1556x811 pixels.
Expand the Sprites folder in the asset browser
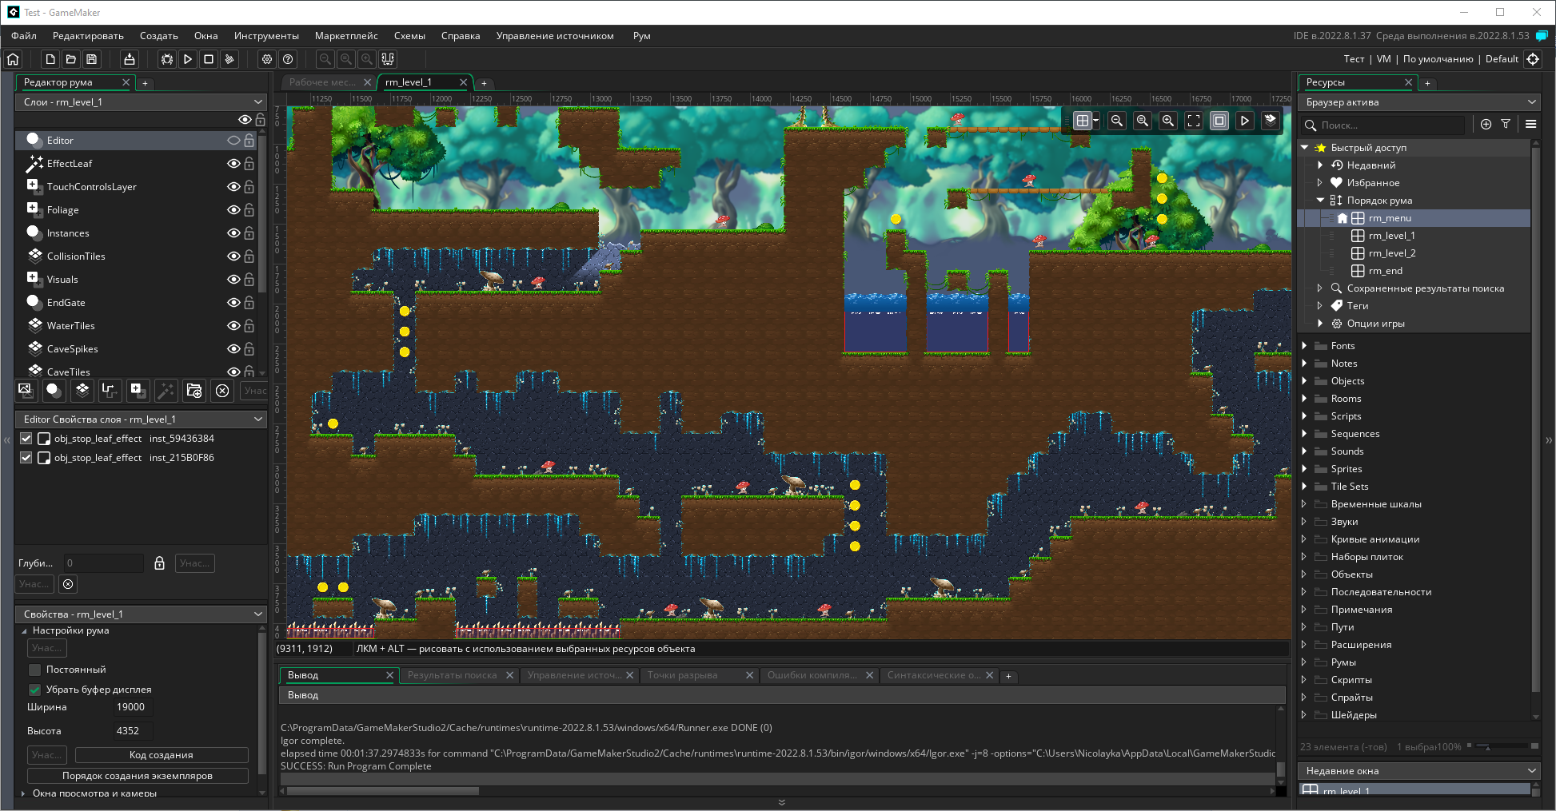click(1305, 469)
